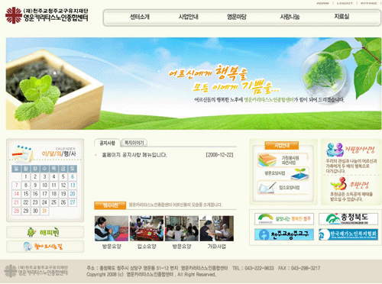
Task: Open the first 방문요양 photo thumbnail
Action: point(112,228)
